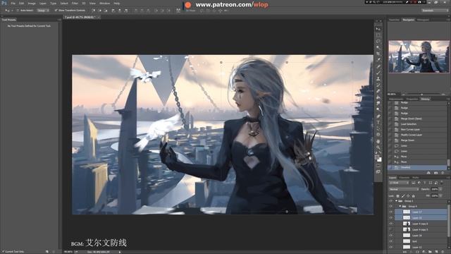Select the Hand tool
The width and height of the screenshot is (451, 254).
[378, 141]
